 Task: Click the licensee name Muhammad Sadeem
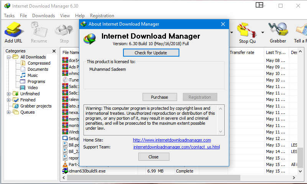(107, 69)
